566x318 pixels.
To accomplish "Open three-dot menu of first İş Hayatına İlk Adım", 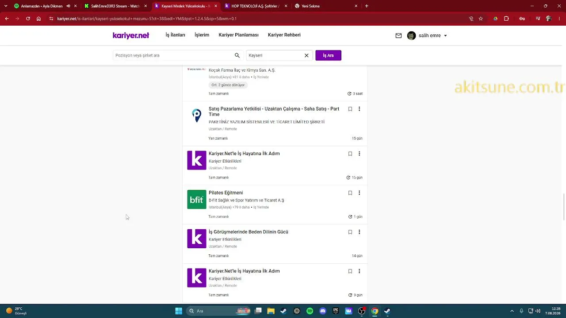I will pos(359,154).
